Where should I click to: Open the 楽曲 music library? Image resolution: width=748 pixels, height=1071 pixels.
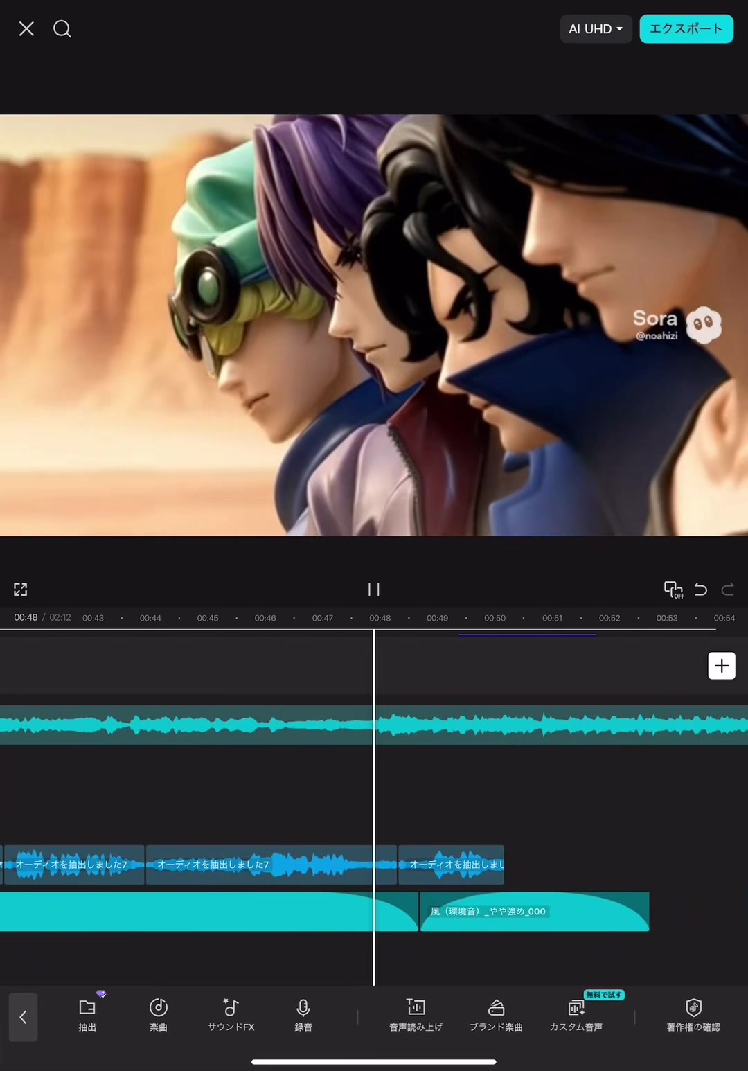[x=159, y=1015]
